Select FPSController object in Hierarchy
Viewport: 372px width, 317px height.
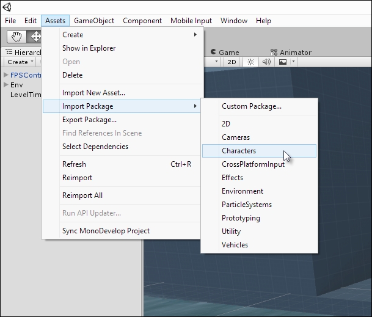coord(26,75)
